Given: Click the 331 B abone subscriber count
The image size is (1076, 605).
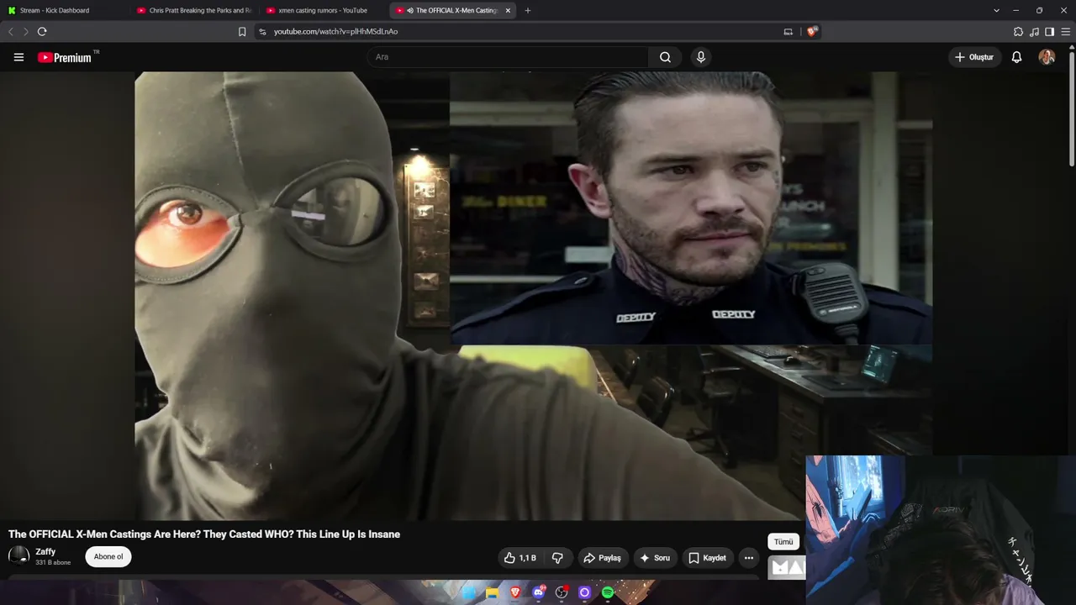Looking at the screenshot, I should tap(53, 562).
